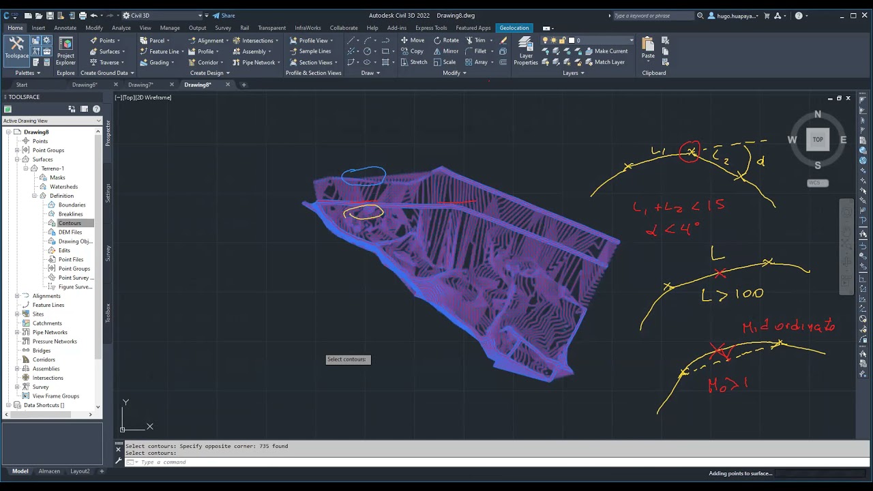The height and width of the screenshot is (491, 873).
Task: Open the Geolocation ribbon tab
Action: (x=514, y=28)
